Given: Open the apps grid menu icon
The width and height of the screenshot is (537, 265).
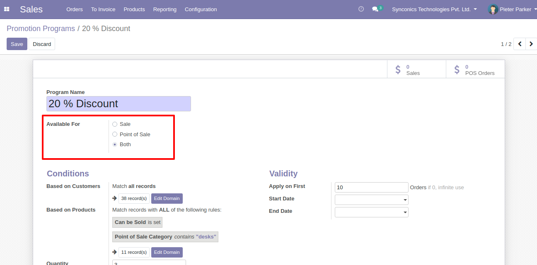Looking at the screenshot, I should (7, 9).
